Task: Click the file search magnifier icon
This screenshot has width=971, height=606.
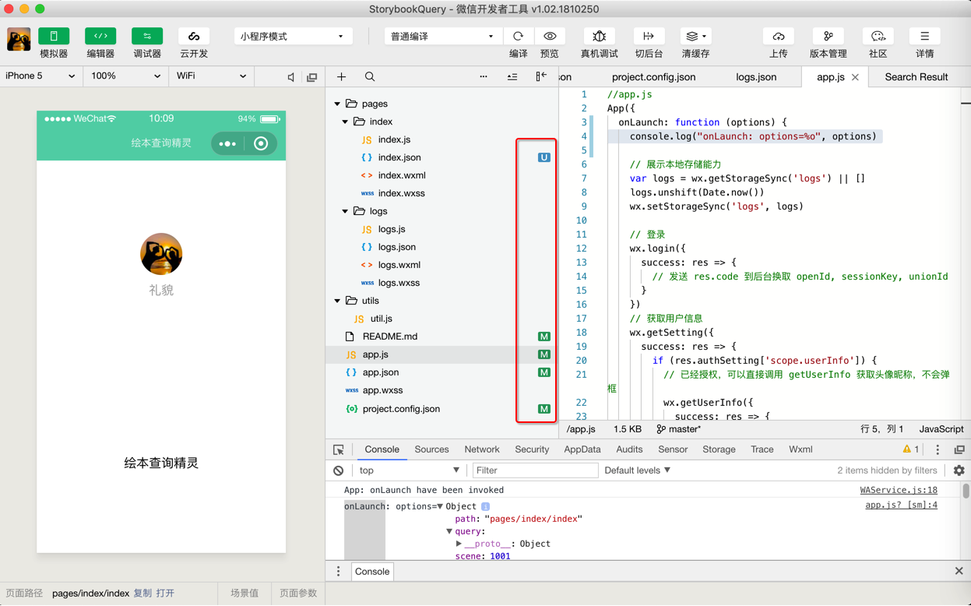Action: coord(370,77)
